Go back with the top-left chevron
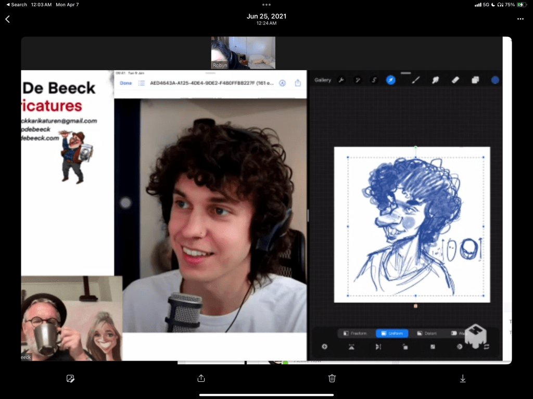 [x=8, y=19]
